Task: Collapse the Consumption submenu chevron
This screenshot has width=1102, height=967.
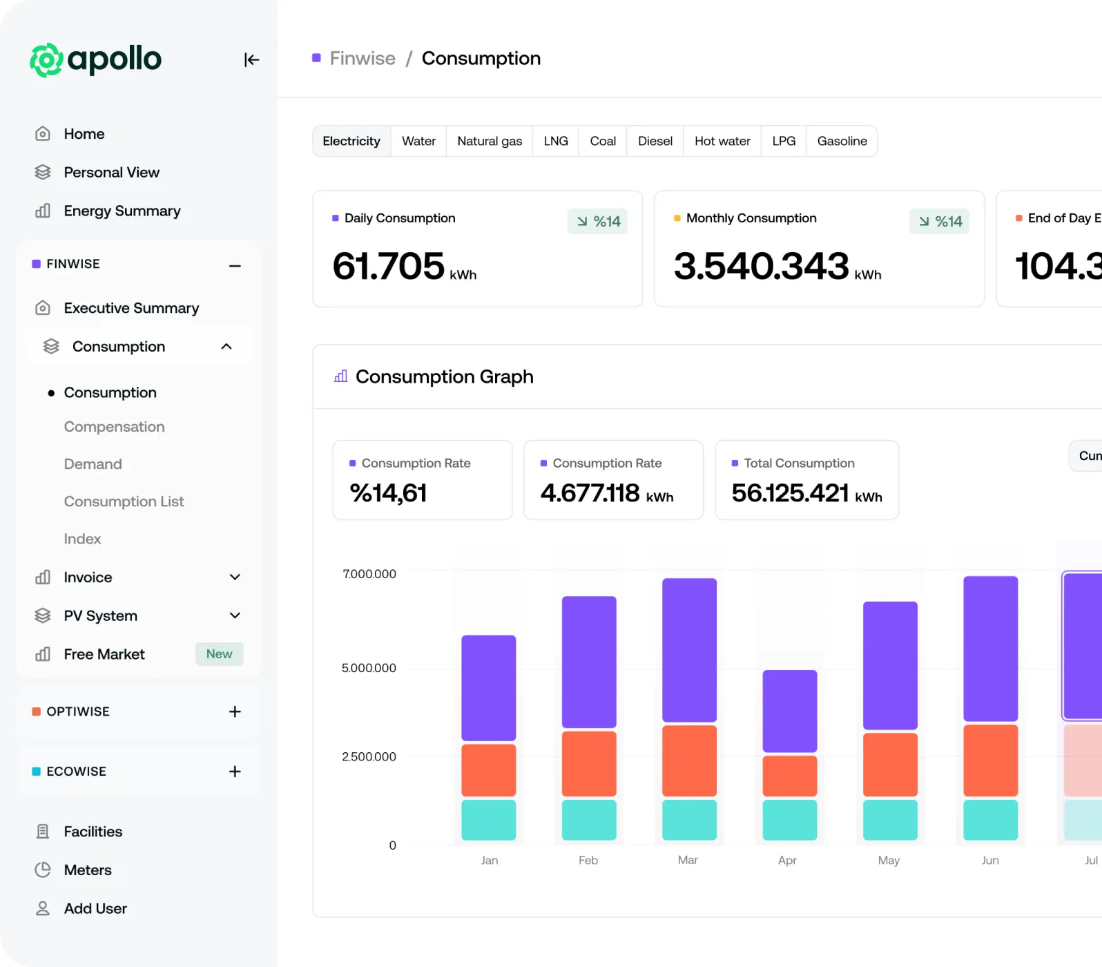Action: pos(226,347)
